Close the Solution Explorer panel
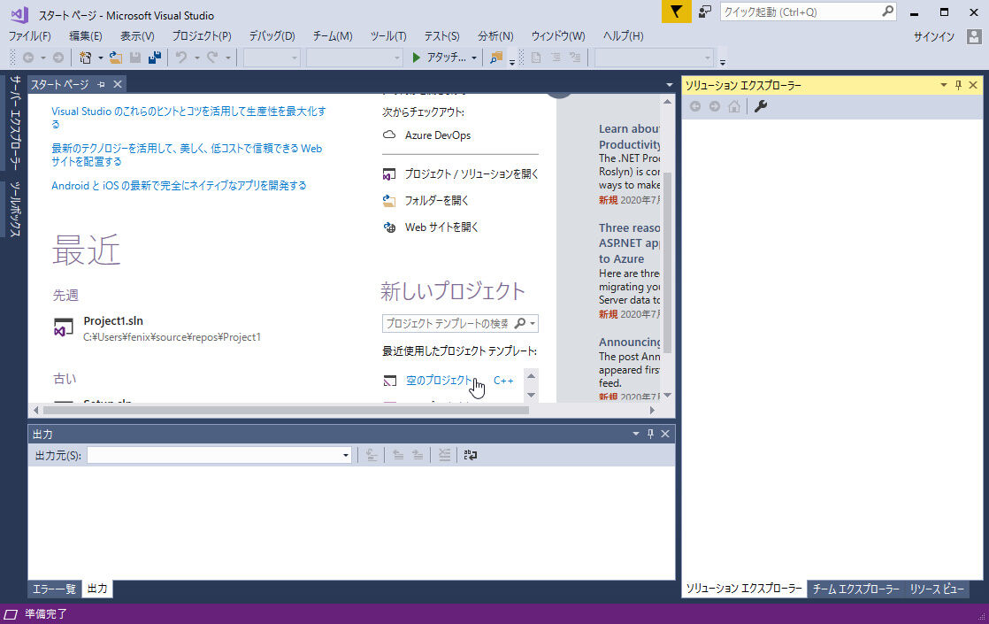The image size is (989, 624). [973, 85]
